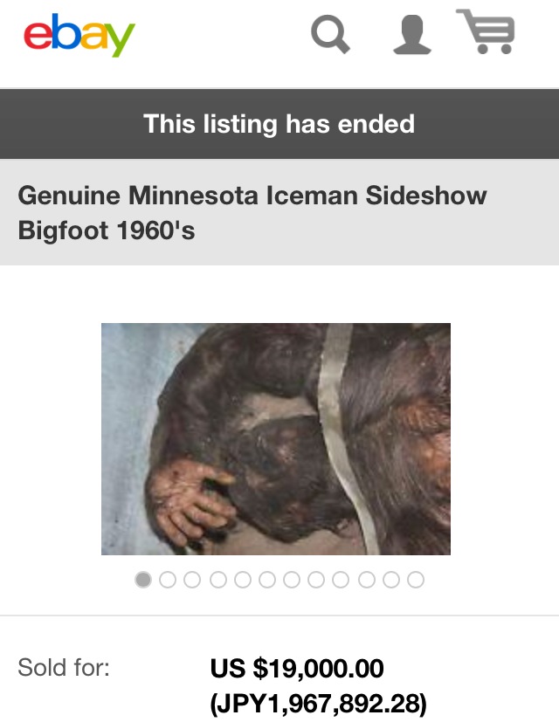Open the eBay logo home link
This screenshot has height=722, width=559.
tap(79, 35)
